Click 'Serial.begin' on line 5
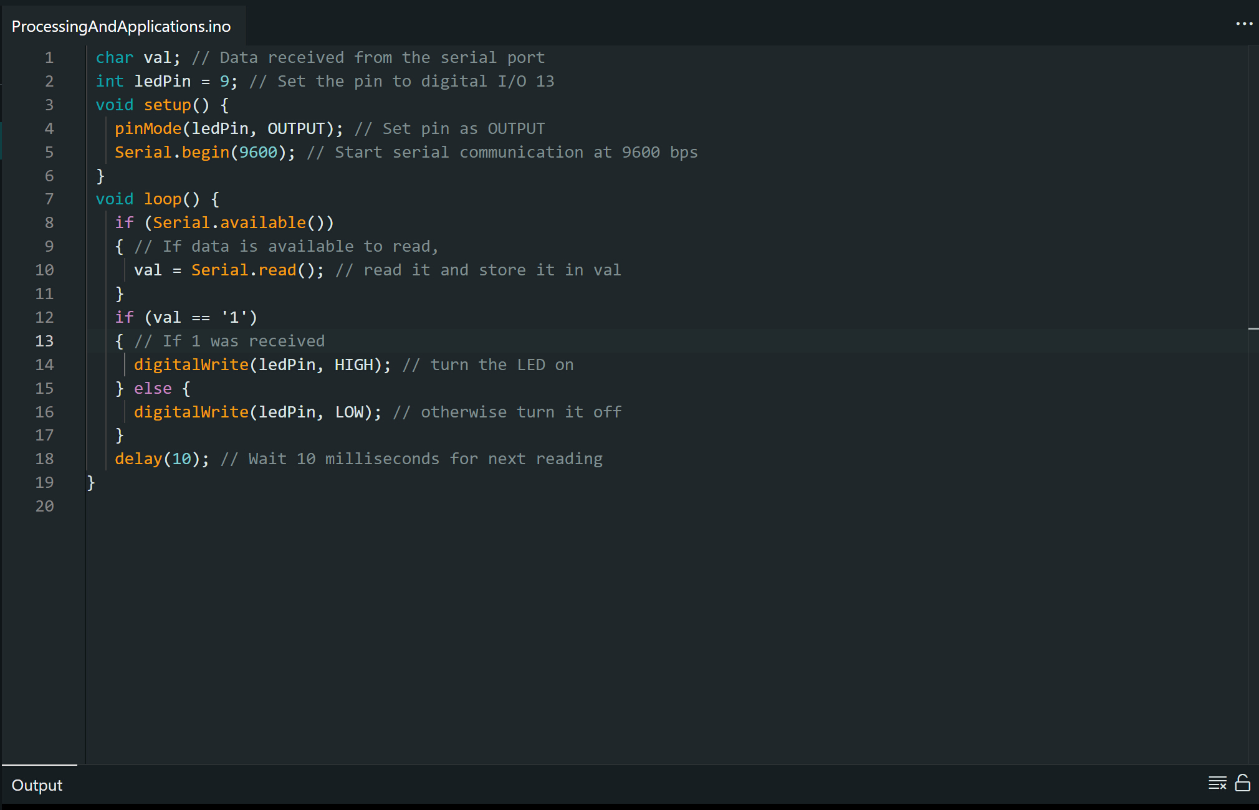This screenshot has height=810, width=1259. (x=172, y=153)
